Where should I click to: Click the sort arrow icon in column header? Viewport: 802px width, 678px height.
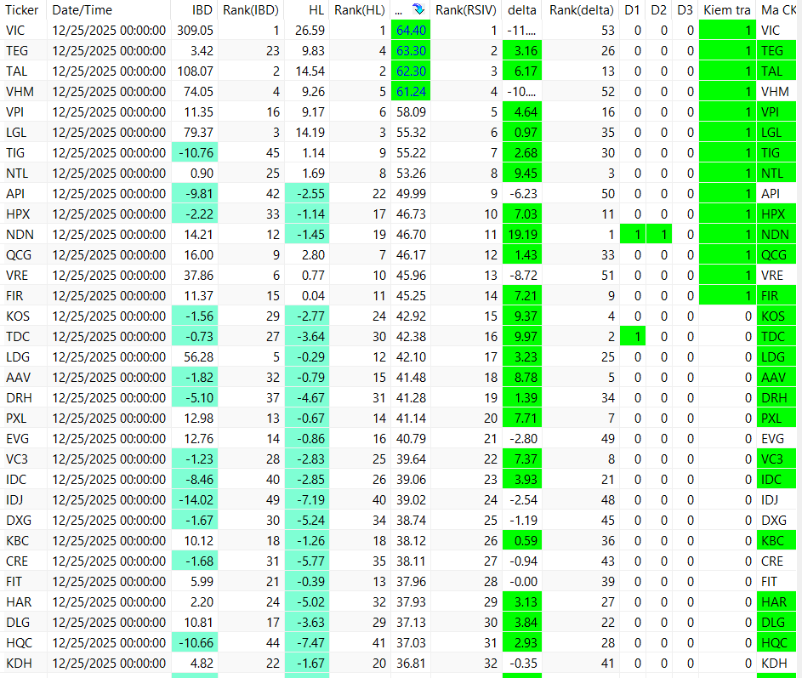click(418, 9)
